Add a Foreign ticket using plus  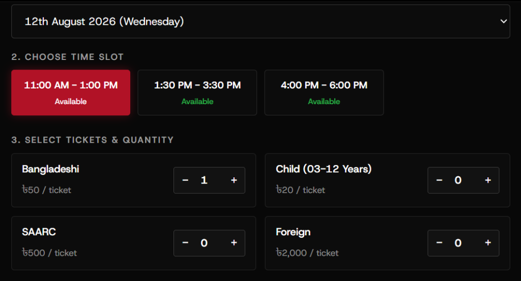(x=488, y=243)
